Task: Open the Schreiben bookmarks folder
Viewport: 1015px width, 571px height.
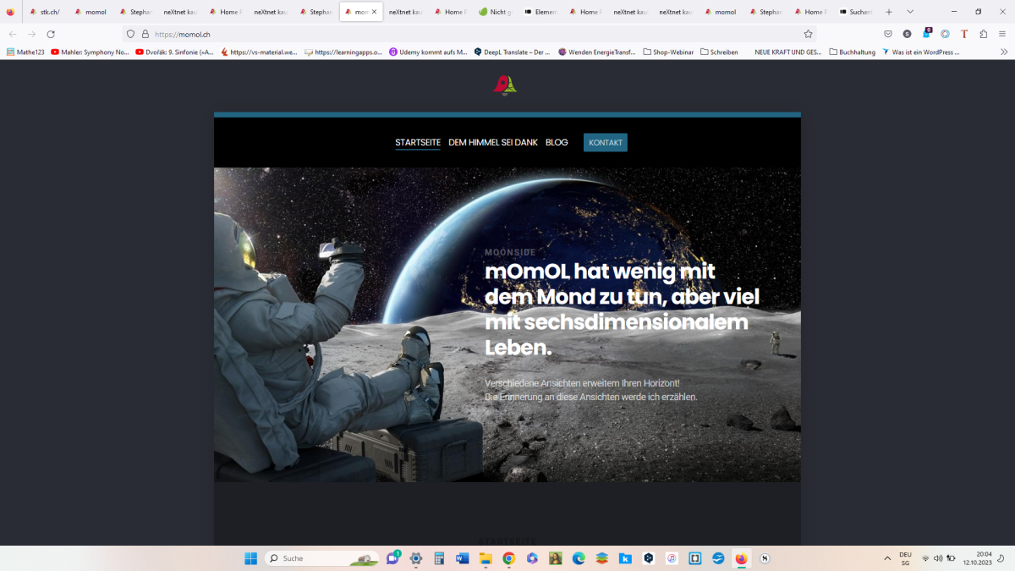Action: coord(720,52)
